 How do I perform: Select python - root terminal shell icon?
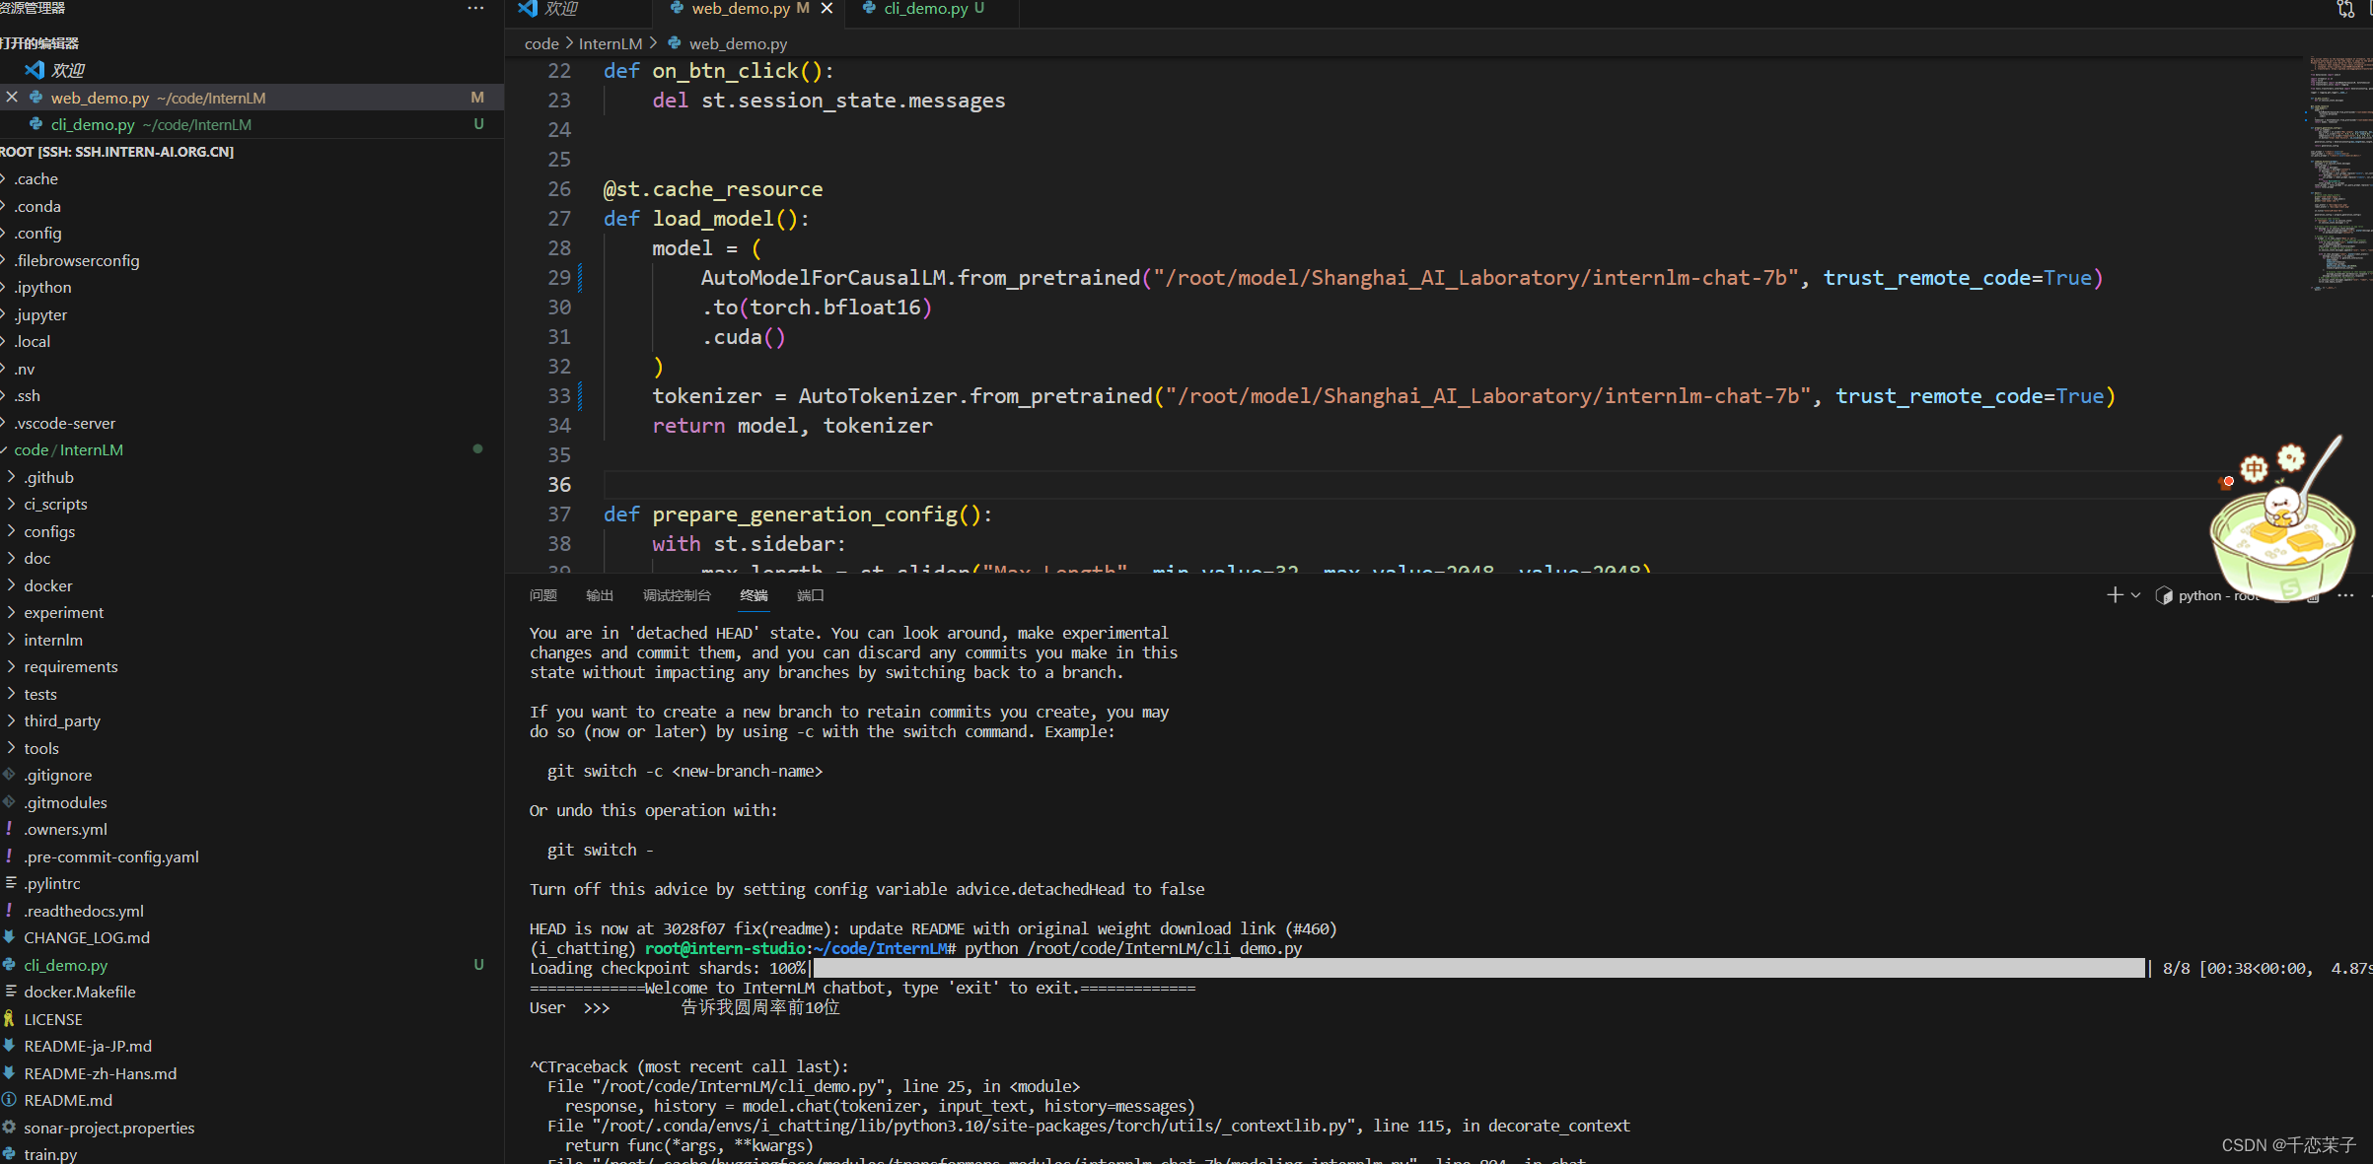(x=2164, y=595)
